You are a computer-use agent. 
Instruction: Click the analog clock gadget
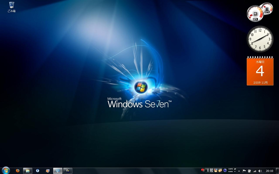(260, 39)
